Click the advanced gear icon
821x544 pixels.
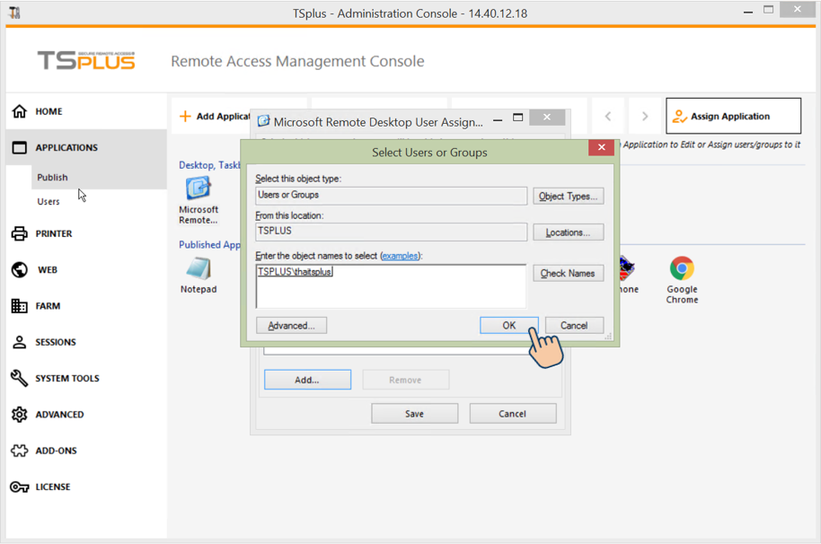click(x=20, y=414)
